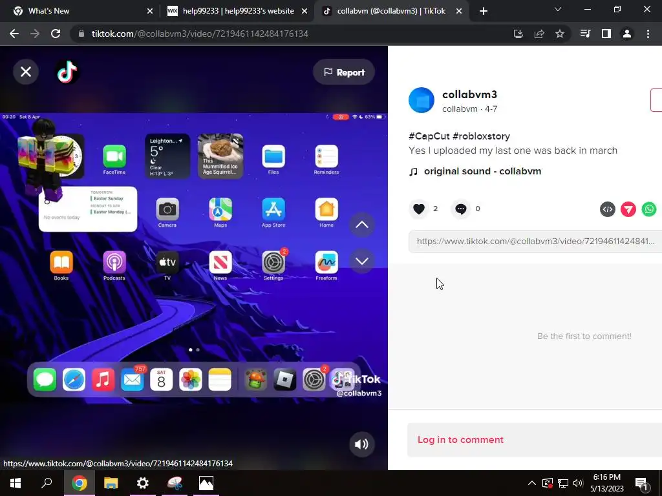Click the install app icon
The width and height of the screenshot is (662, 496).
518,34
